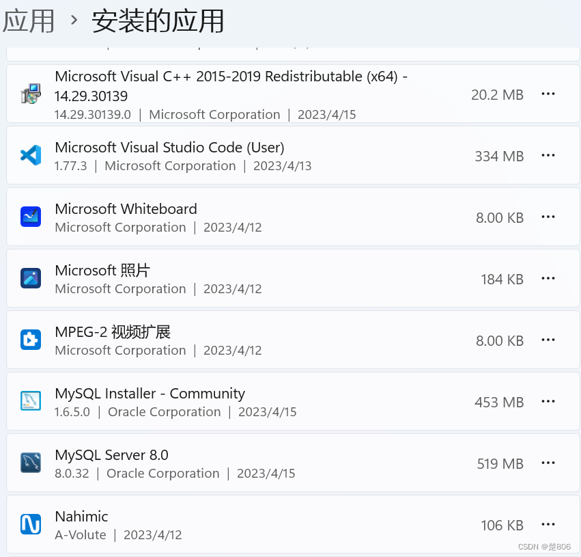Open the three-dot menu for Microsoft Whiteboard

548,217
